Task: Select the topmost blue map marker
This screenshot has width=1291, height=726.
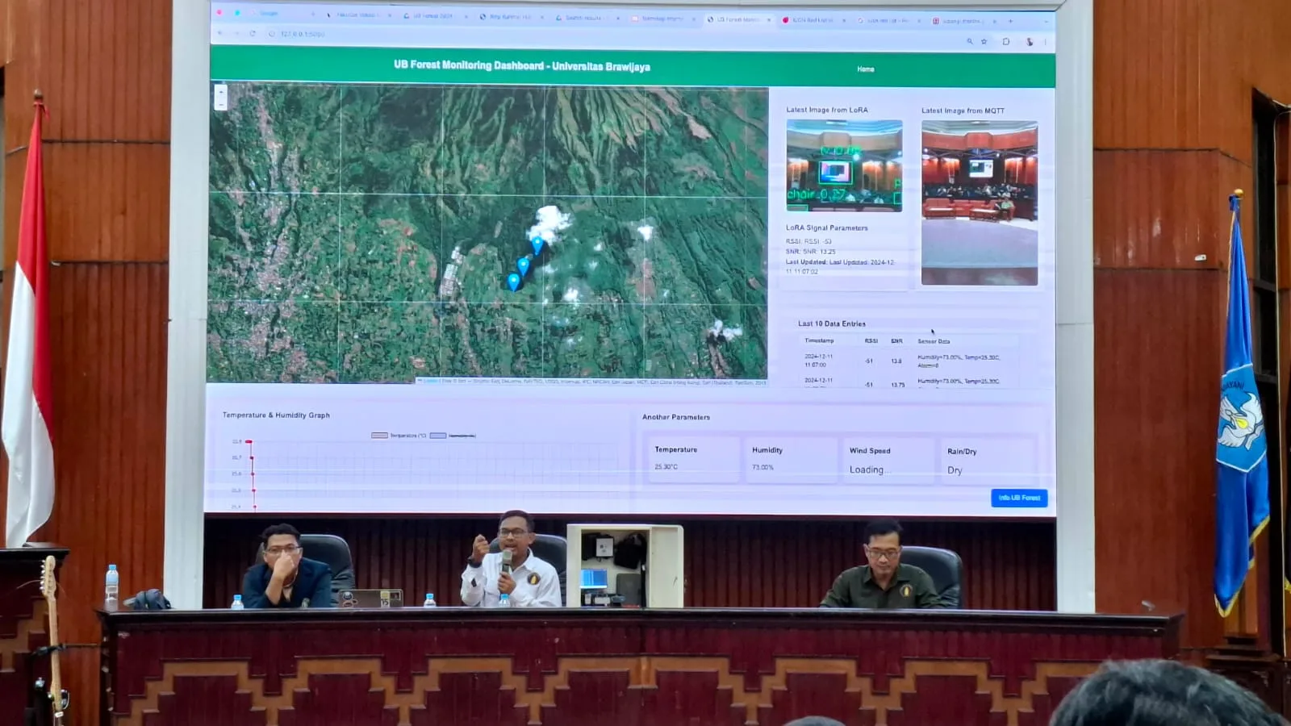Action: coord(537,245)
